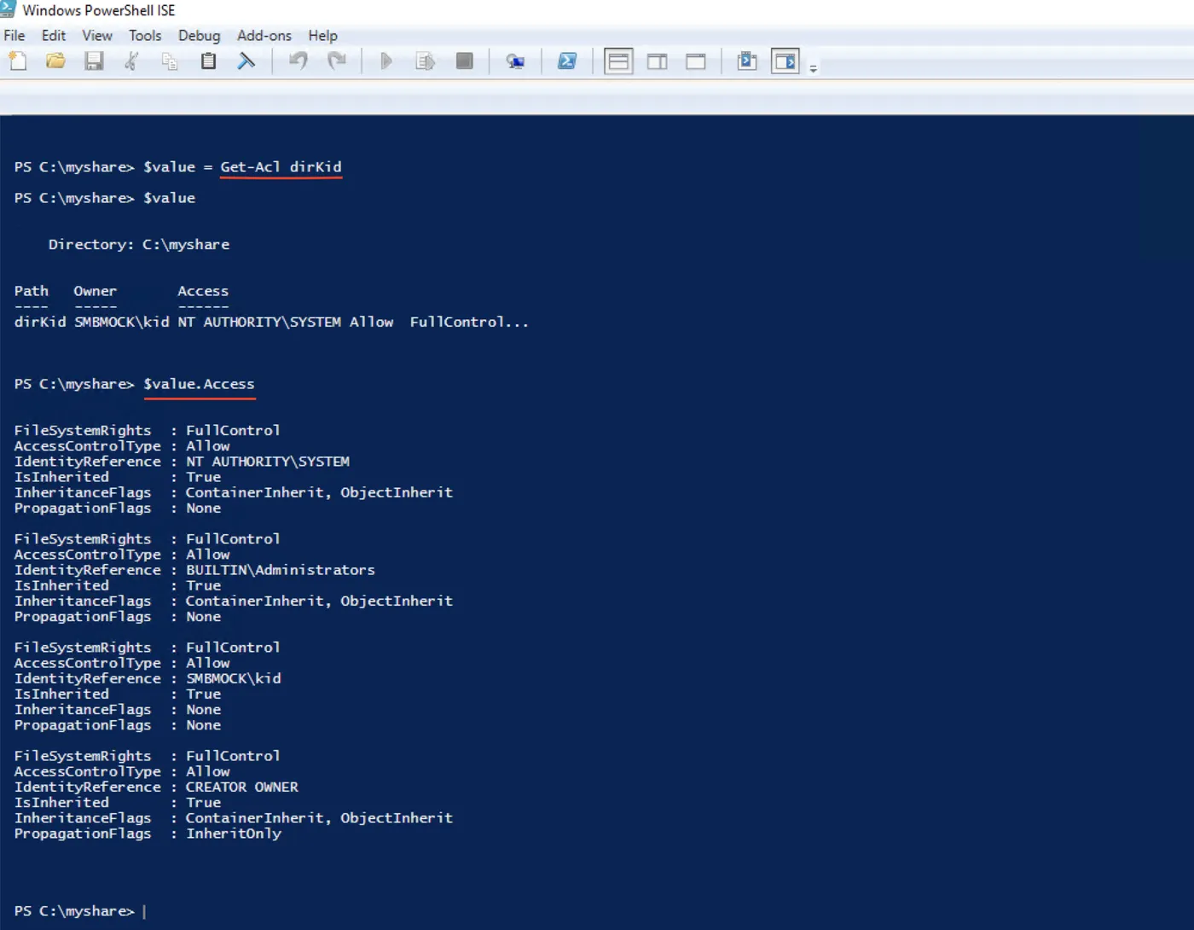Click the Cut scissors icon

pos(131,61)
